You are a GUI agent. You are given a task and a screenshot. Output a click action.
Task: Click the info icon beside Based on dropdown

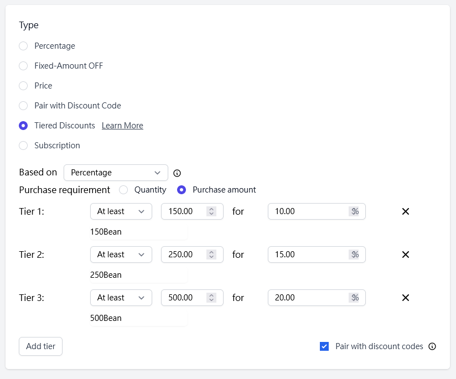tap(177, 173)
